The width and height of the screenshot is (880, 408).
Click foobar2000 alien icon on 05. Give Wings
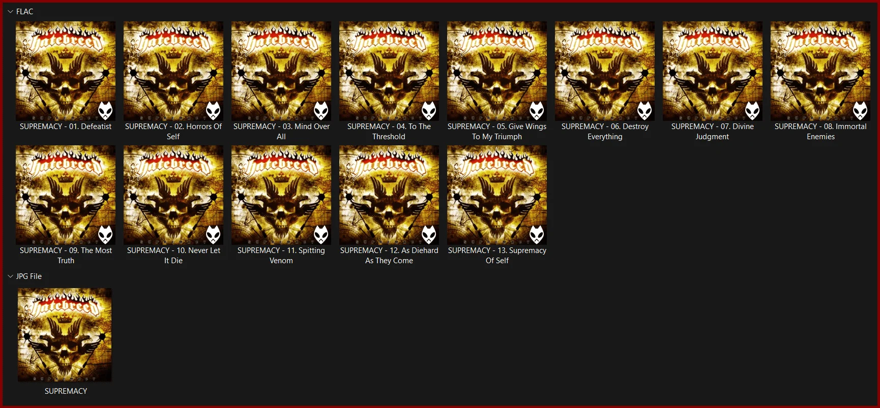537,110
